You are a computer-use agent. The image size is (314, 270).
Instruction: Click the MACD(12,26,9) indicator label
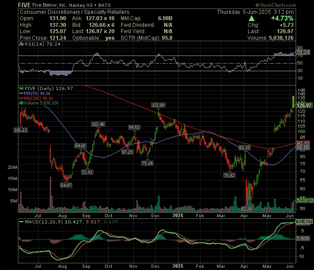pos(44,222)
